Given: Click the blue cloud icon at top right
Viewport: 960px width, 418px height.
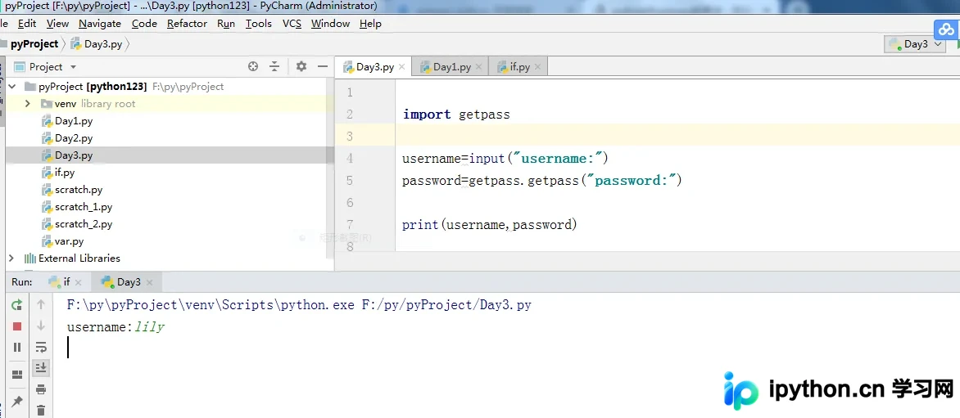Looking at the screenshot, I should point(947,29).
